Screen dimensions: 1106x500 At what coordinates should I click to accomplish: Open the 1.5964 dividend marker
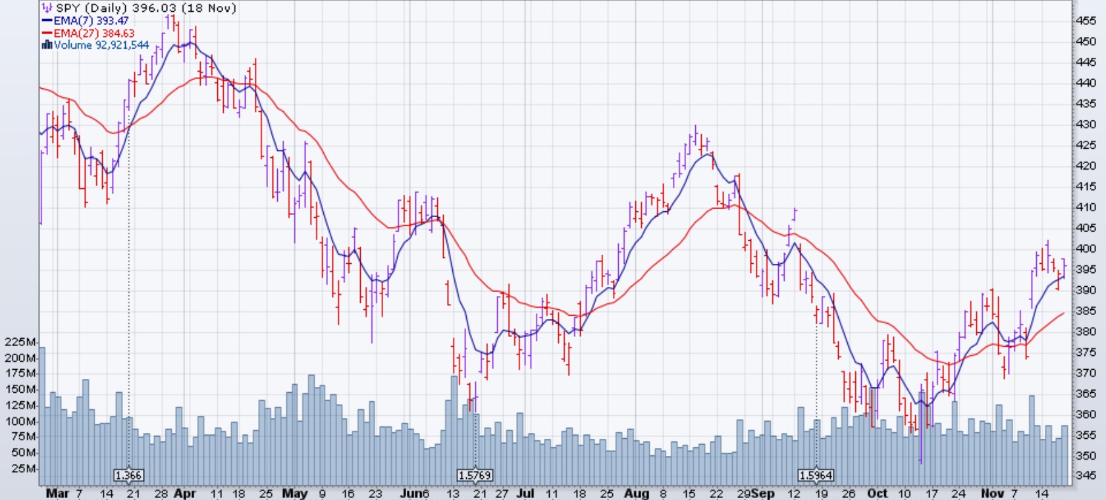tap(816, 475)
